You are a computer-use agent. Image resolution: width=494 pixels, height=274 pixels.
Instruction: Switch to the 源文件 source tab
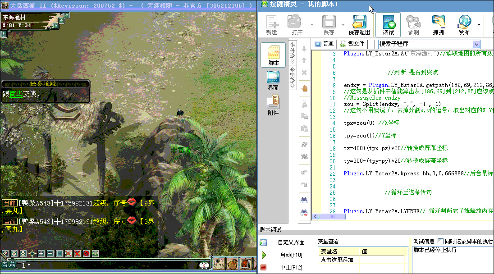pyautogui.click(x=352, y=44)
